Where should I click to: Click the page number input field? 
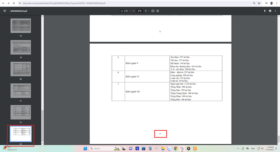[x=122, y=11]
